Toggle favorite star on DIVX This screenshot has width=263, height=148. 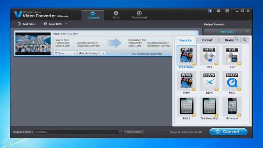click(x=217, y=90)
